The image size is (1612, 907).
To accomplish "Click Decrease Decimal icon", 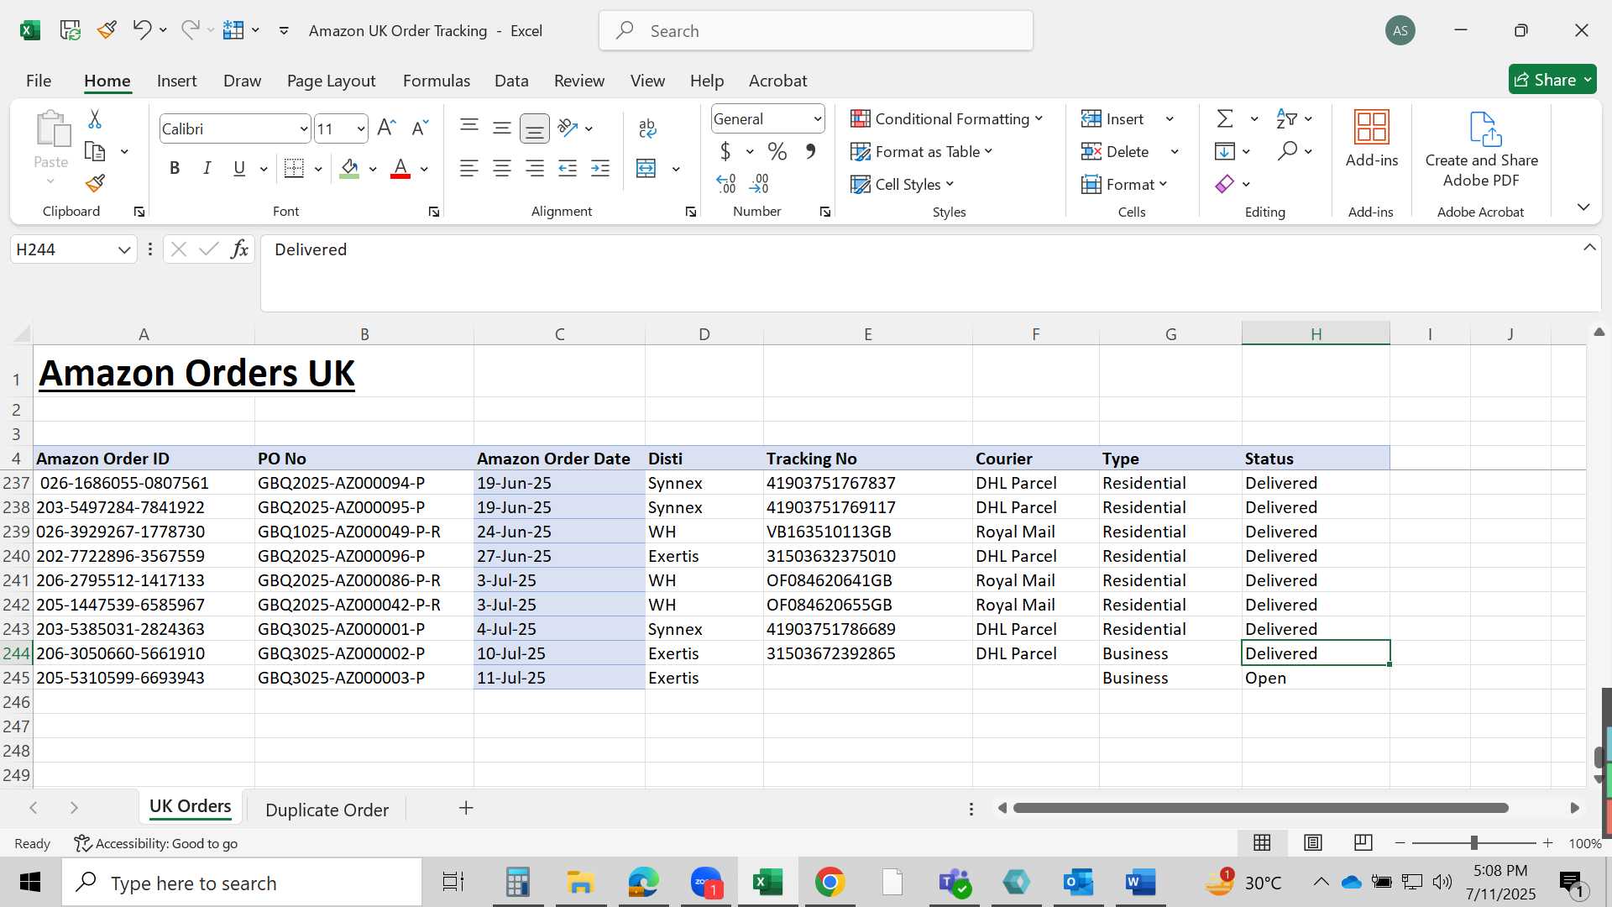I will [x=759, y=183].
